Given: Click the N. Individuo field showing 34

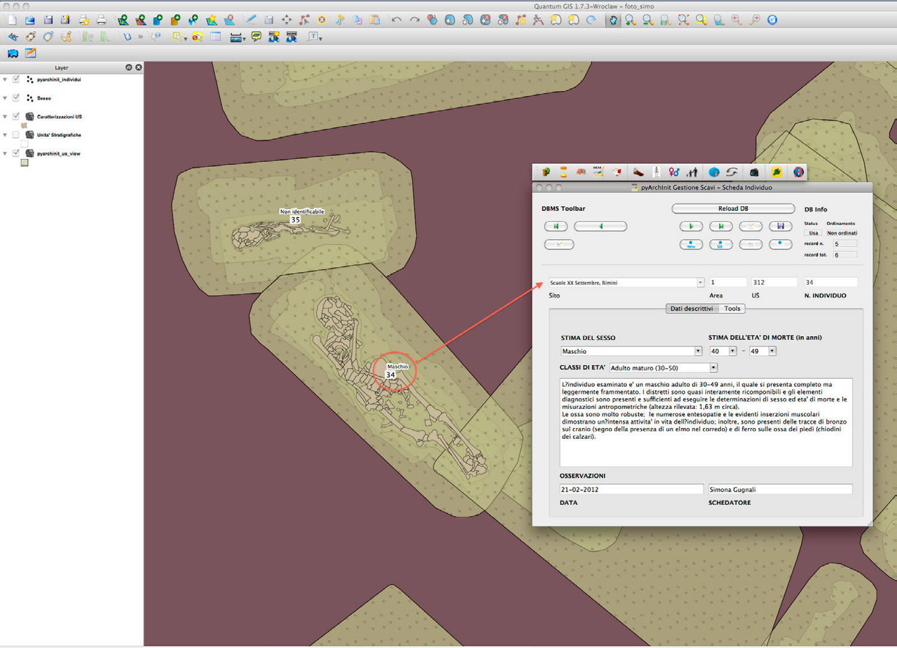Looking at the screenshot, I should [830, 282].
